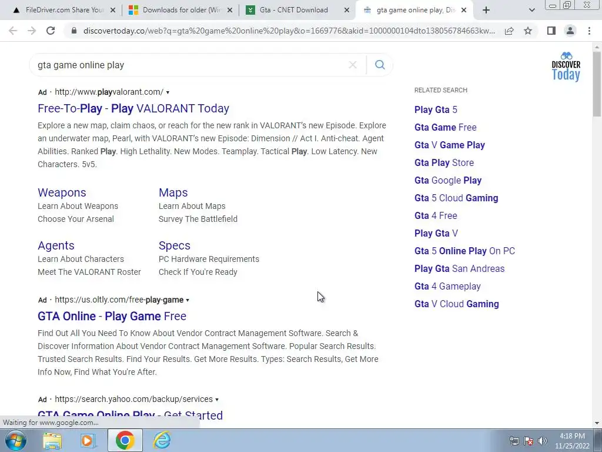Launch Internet Explorer from the taskbar
Screen dimensions: 602x452
162,440
